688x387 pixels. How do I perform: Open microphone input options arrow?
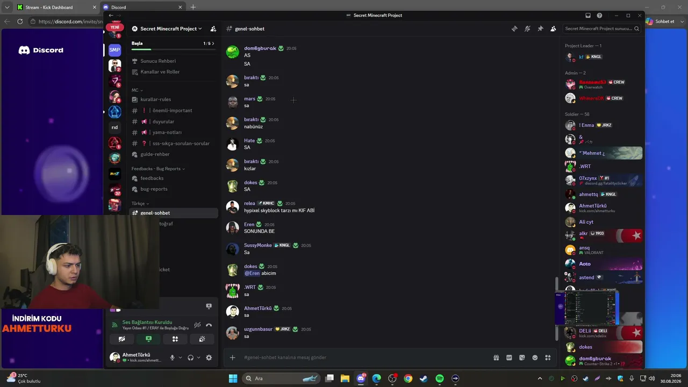(180, 357)
